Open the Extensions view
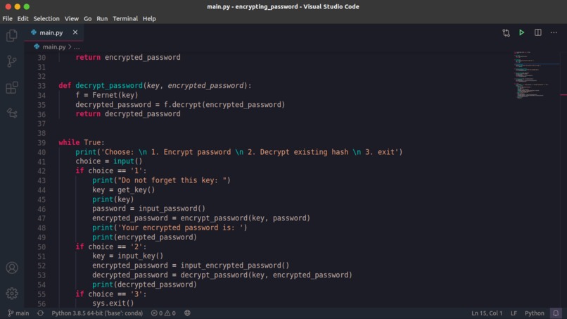The image size is (567, 319). click(x=12, y=87)
